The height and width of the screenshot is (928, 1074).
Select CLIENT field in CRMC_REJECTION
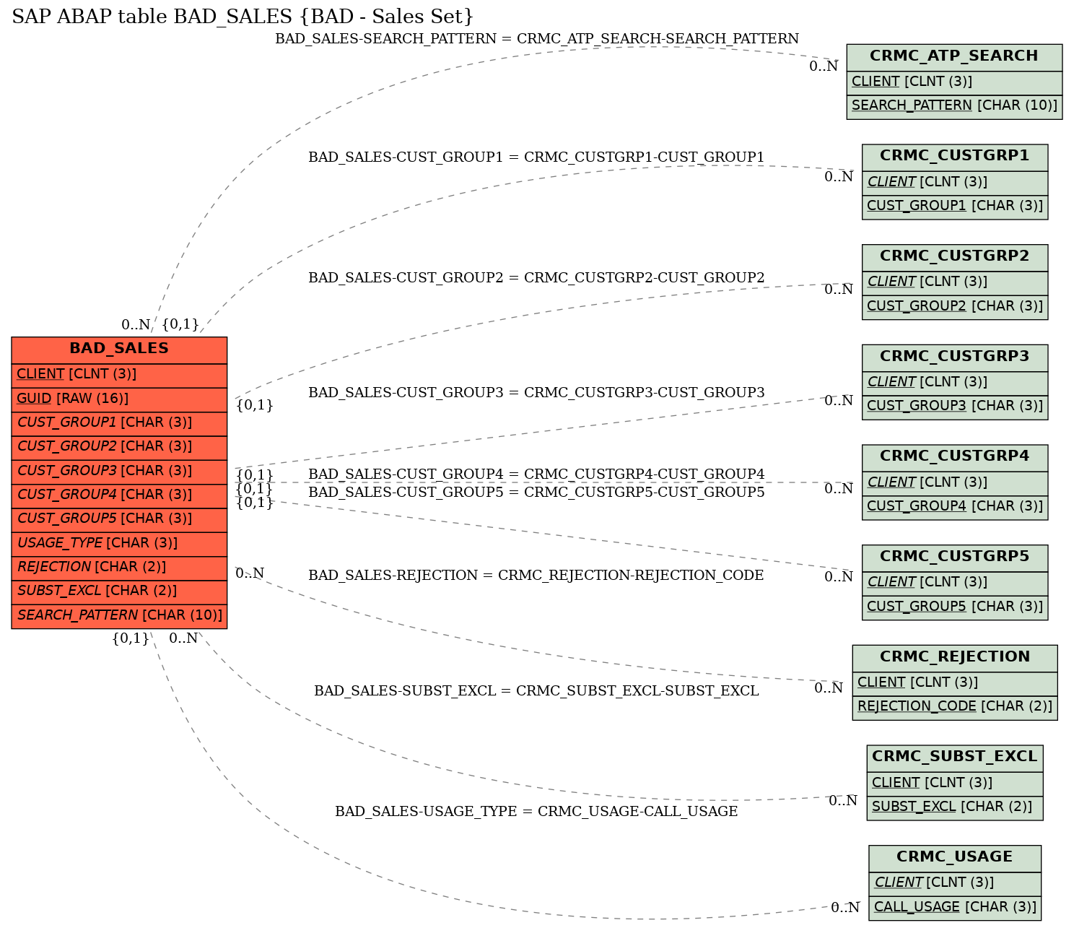955,683
